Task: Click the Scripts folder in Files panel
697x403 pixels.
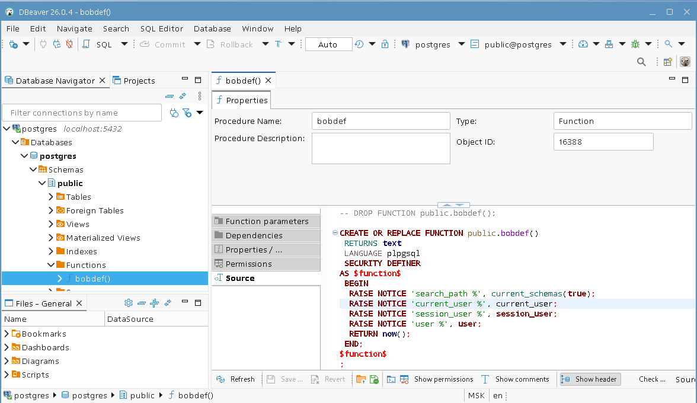Action: point(30,375)
